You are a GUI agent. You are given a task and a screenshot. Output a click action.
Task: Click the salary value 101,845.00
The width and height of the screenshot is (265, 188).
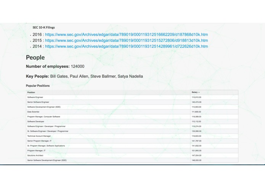point(196,151)
